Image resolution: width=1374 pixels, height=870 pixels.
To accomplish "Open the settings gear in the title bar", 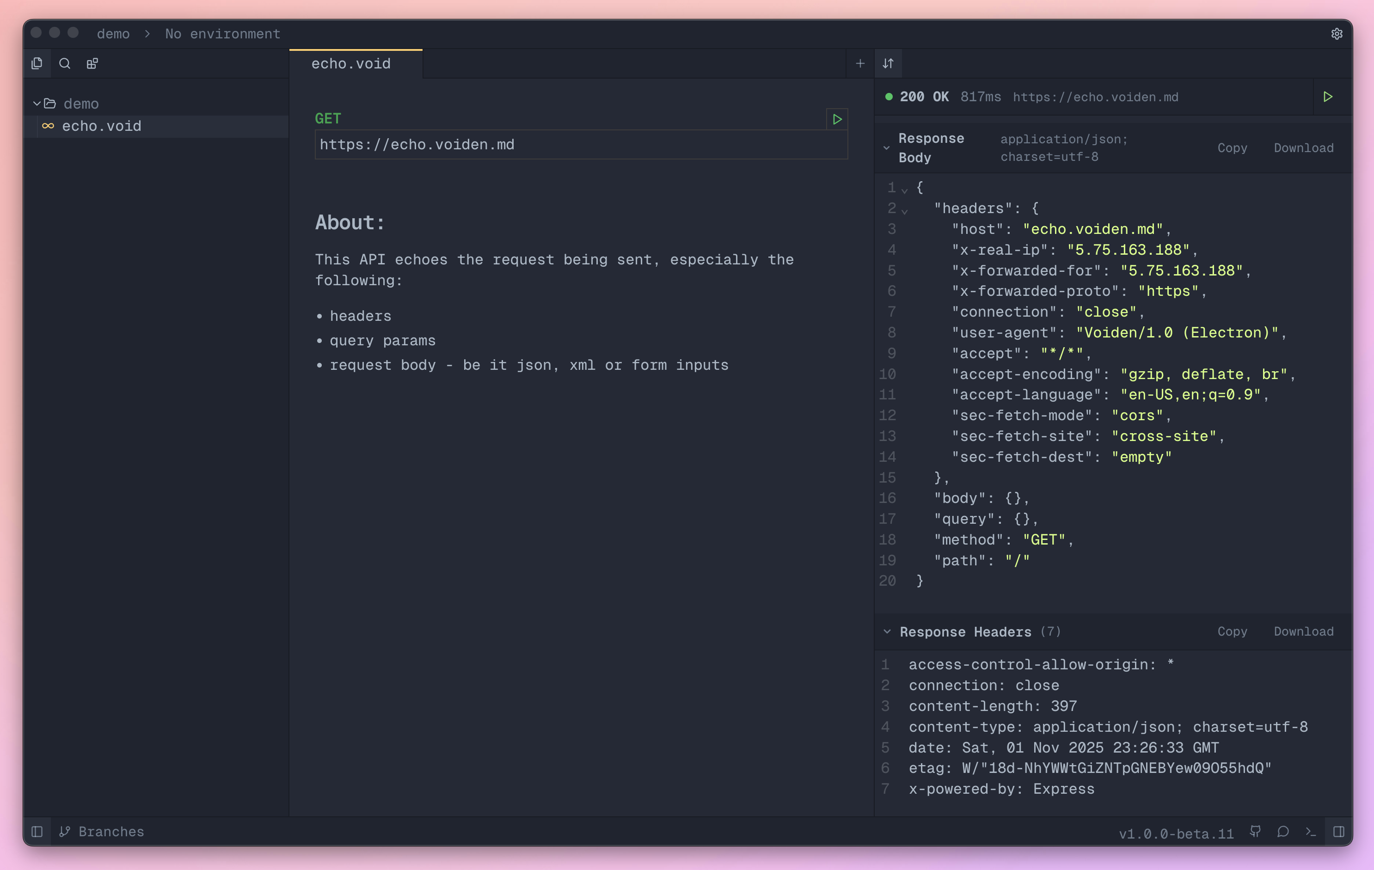I will pos(1337,34).
